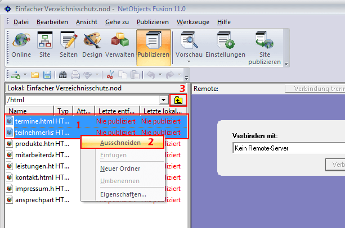
Task: Click the Verbindung trennen button
Action: (315, 89)
